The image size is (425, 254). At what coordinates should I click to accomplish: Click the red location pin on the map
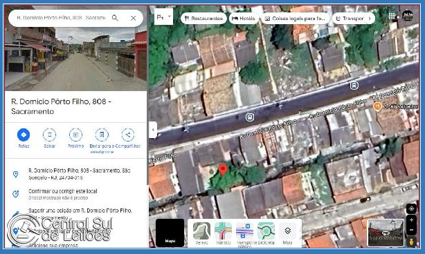coord(223,170)
